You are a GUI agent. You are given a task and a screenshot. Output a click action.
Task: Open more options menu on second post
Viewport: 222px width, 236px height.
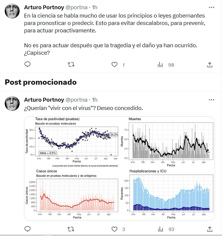211,100
